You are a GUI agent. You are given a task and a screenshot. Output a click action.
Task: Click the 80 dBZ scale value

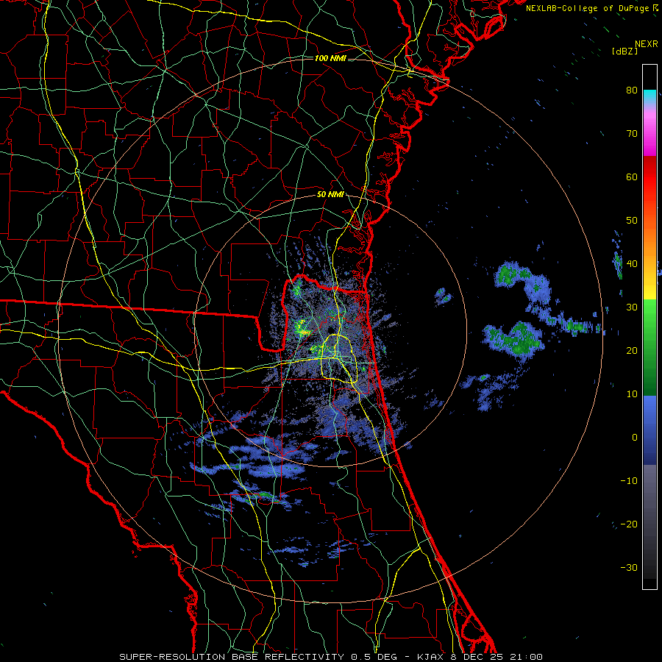coord(632,90)
